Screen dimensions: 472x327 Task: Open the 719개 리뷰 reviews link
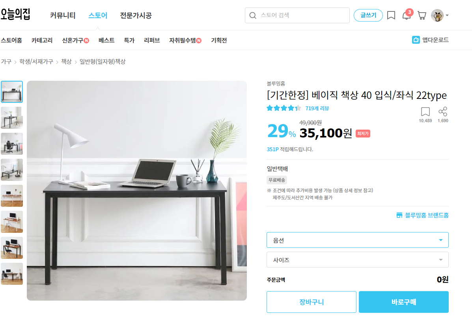[317, 108]
